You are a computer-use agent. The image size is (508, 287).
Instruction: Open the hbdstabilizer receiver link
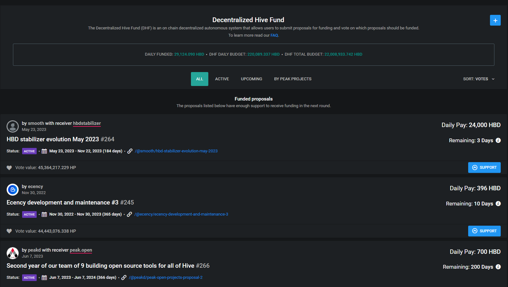pos(87,123)
